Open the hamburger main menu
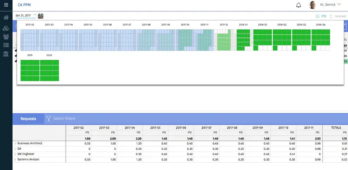Image resolution: width=348 pixels, height=170 pixels. coord(6,5)
